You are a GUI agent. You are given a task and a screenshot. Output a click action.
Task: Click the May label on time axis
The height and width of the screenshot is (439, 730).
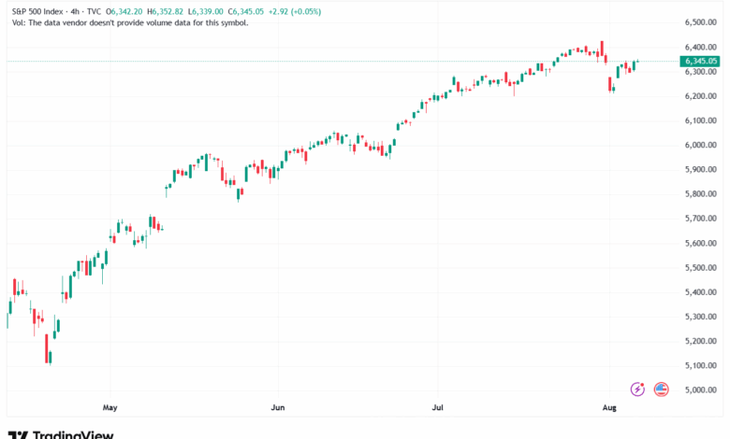tap(109, 408)
